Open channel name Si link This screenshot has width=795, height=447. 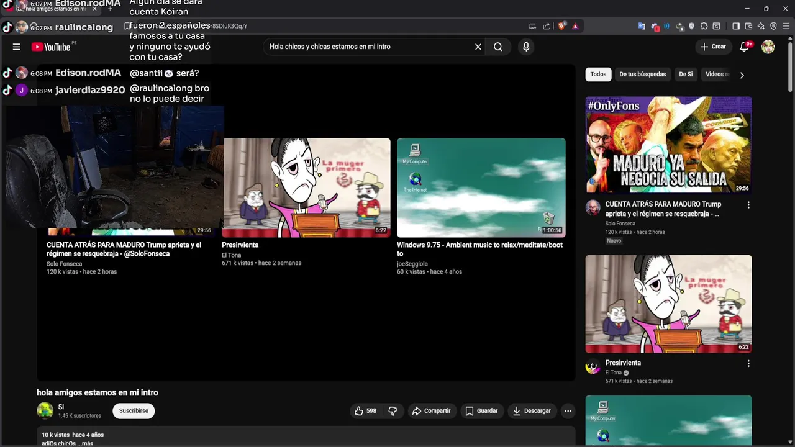[x=61, y=407]
